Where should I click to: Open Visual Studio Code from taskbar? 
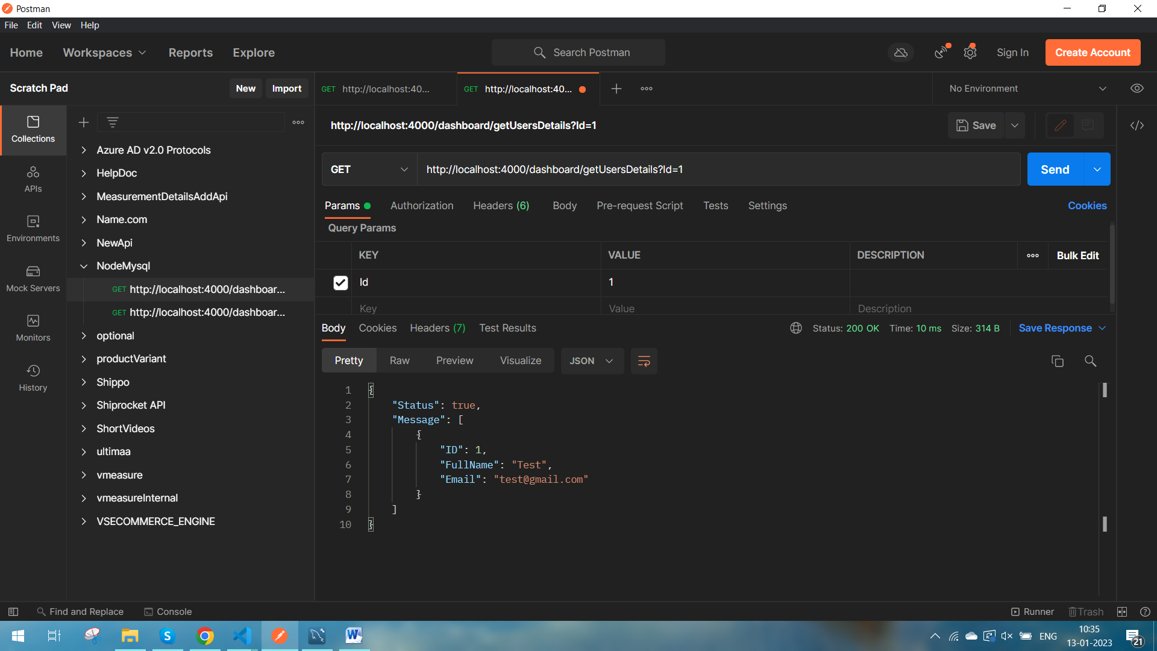tap(242, 635)
